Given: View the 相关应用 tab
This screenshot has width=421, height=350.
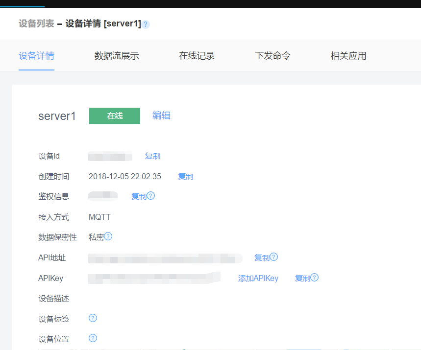Looking at the screenshot, I should click(349, 55).
